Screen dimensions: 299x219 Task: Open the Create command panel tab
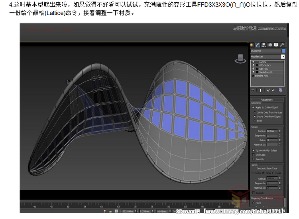coord(252,45)
